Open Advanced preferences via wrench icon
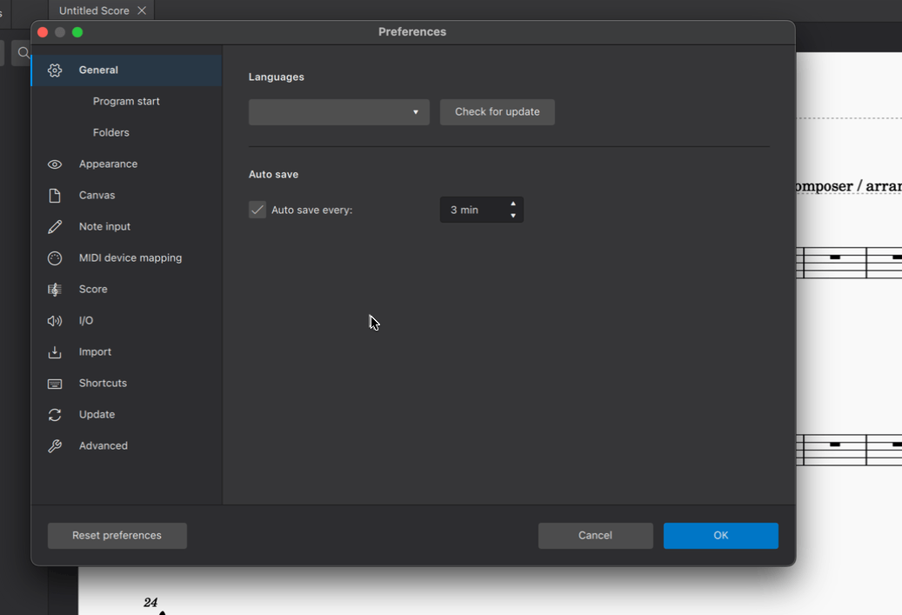 tap(54, 445)
